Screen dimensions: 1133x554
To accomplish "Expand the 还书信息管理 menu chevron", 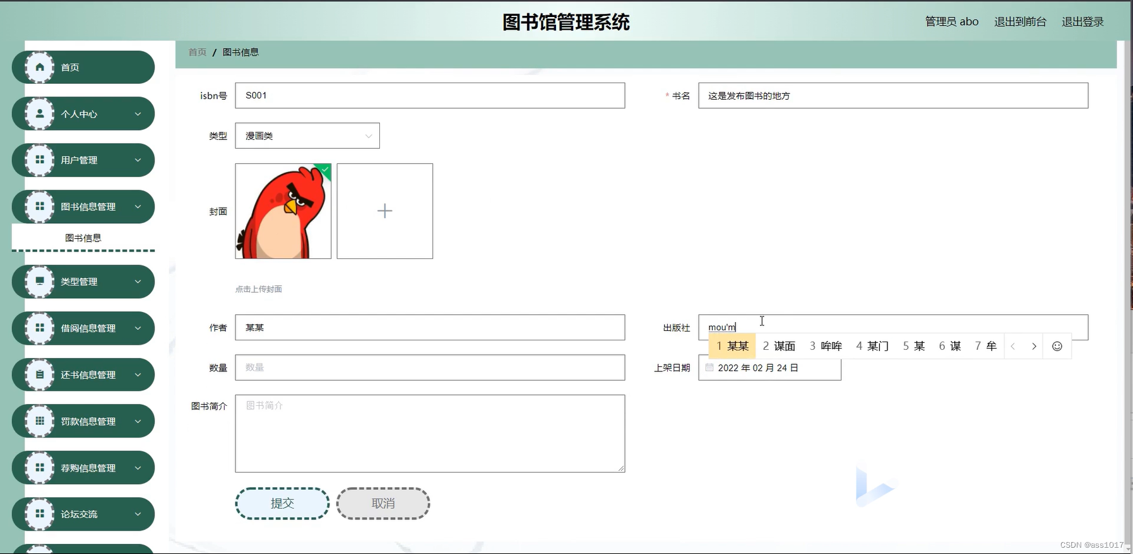I will (x=138, y=374).
